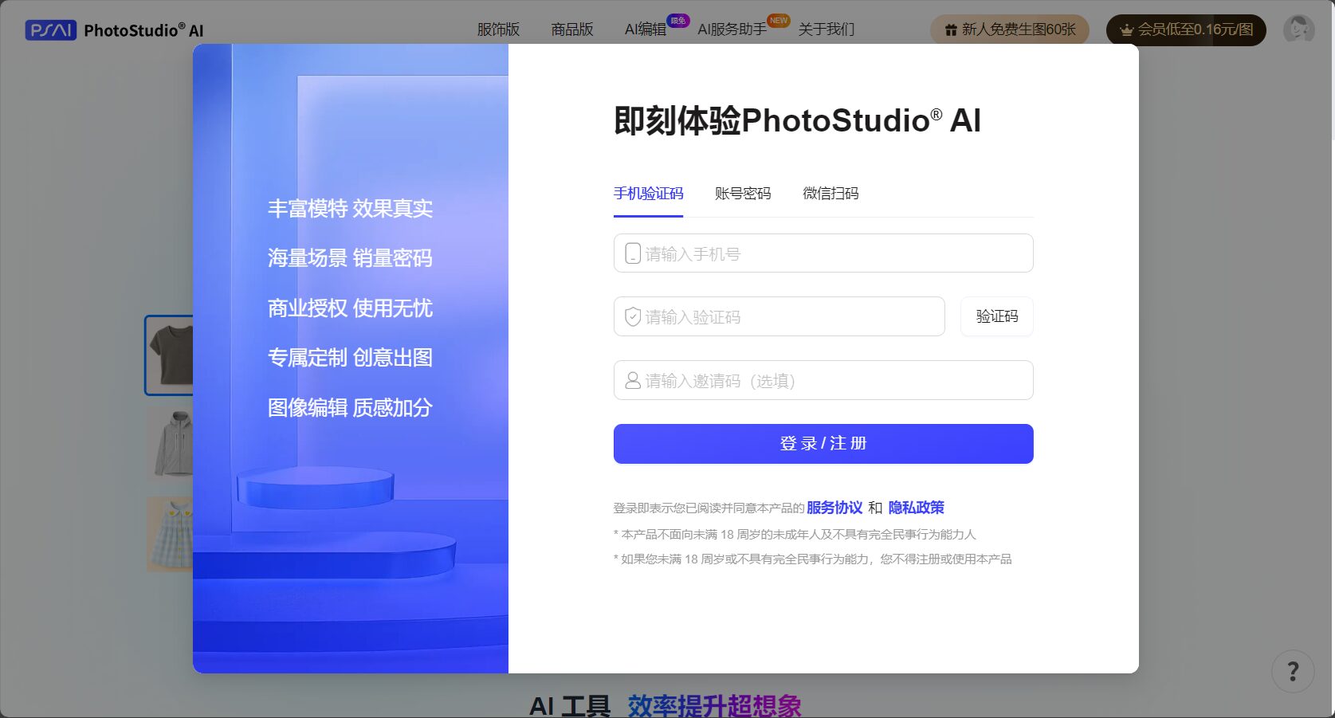Click the 图像编辑 质感加分 text

[350, 408]
